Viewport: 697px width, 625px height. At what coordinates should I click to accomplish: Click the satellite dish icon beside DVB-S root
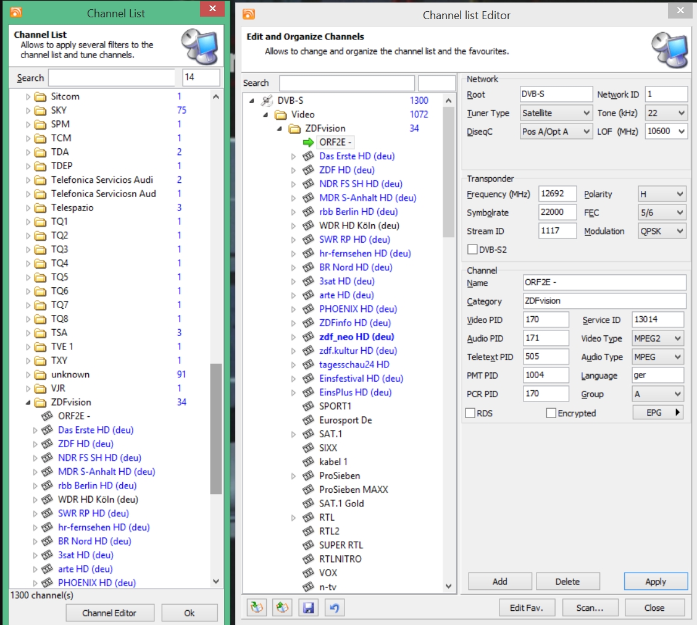267,101
